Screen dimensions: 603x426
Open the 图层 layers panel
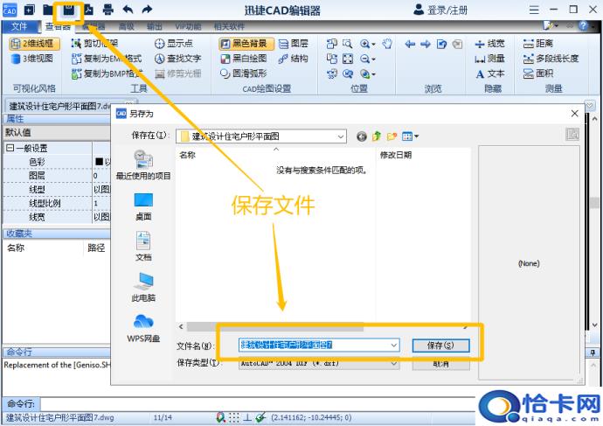coord(294,44)
